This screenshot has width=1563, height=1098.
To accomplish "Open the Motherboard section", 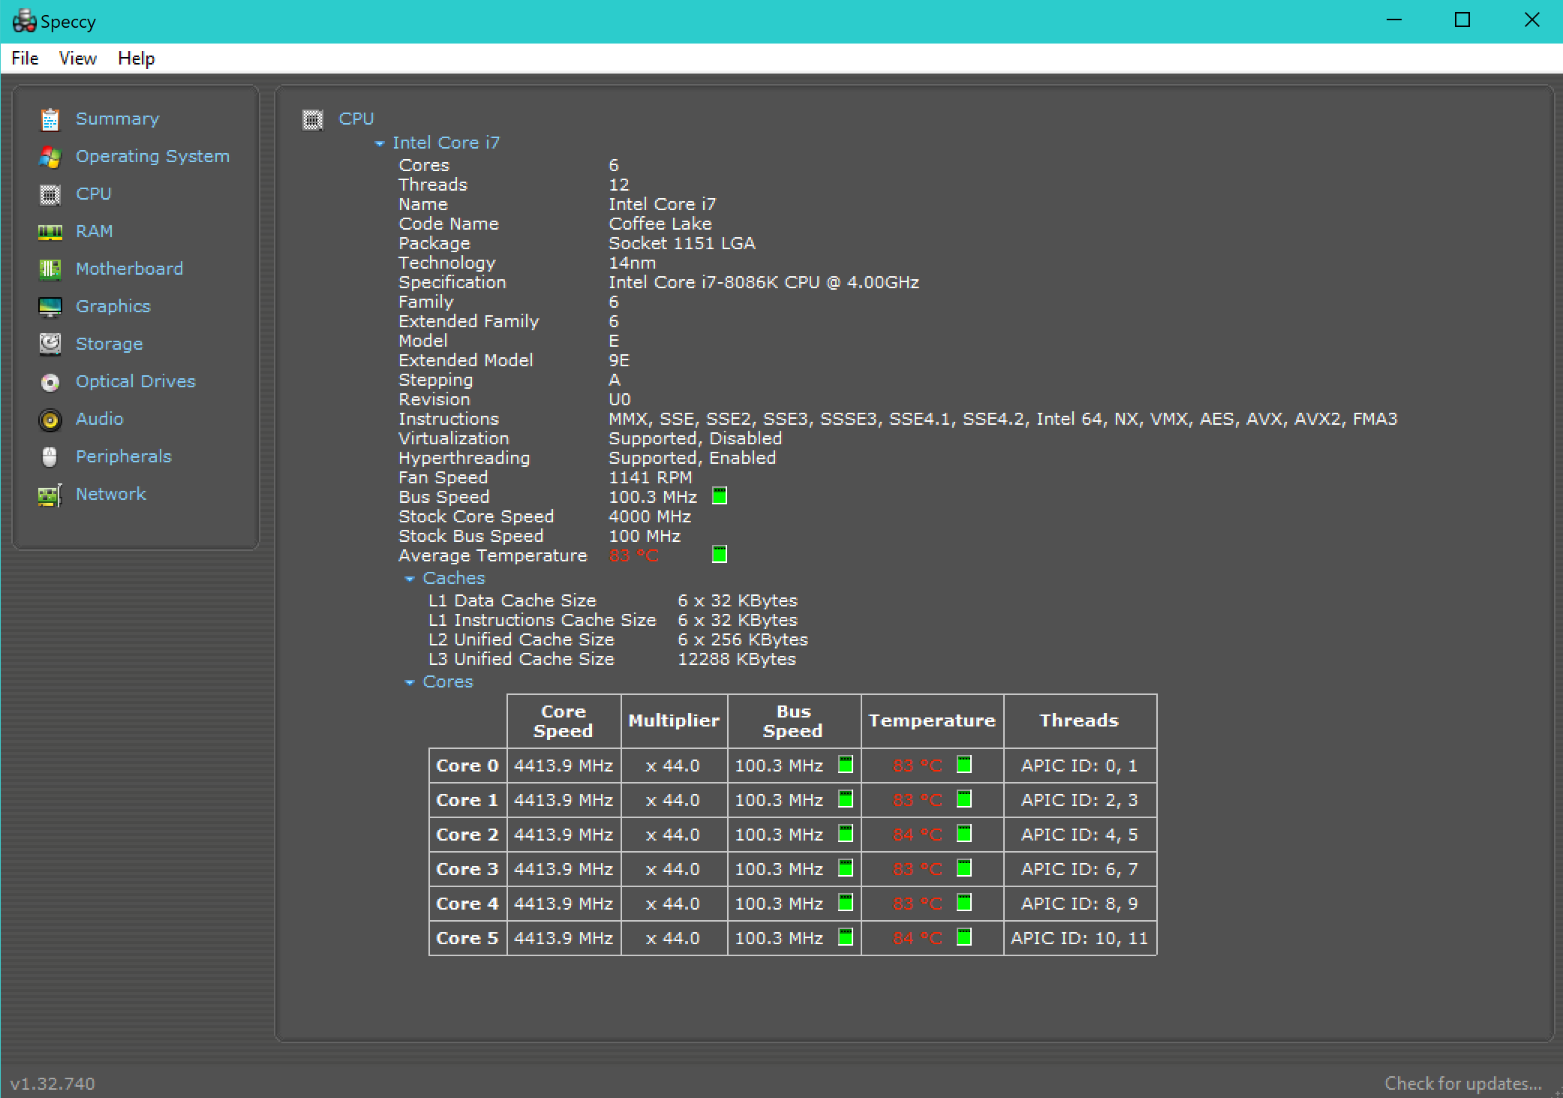I will 130,269.
